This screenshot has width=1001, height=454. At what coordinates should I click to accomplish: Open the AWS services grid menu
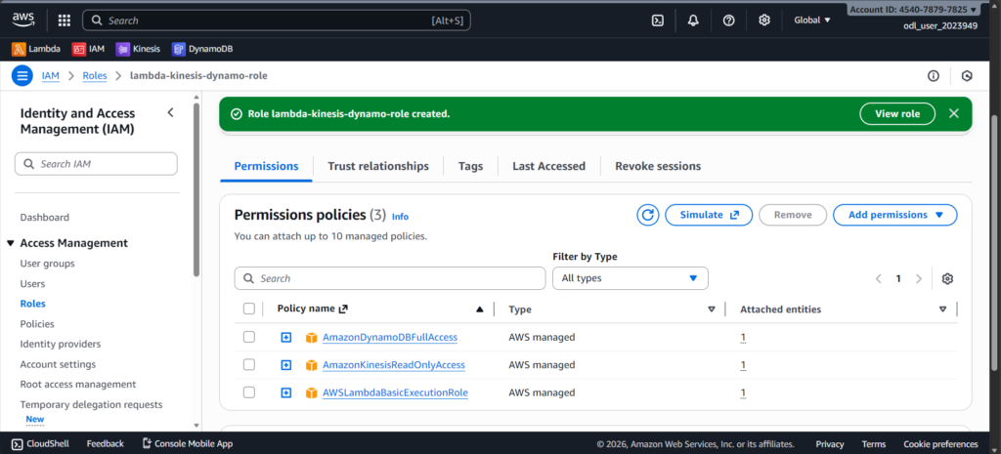(x=65, y=20)
